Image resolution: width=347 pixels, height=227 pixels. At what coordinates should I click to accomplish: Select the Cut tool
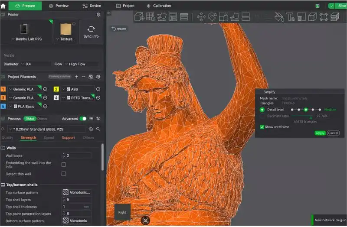(x=246, y=17)
